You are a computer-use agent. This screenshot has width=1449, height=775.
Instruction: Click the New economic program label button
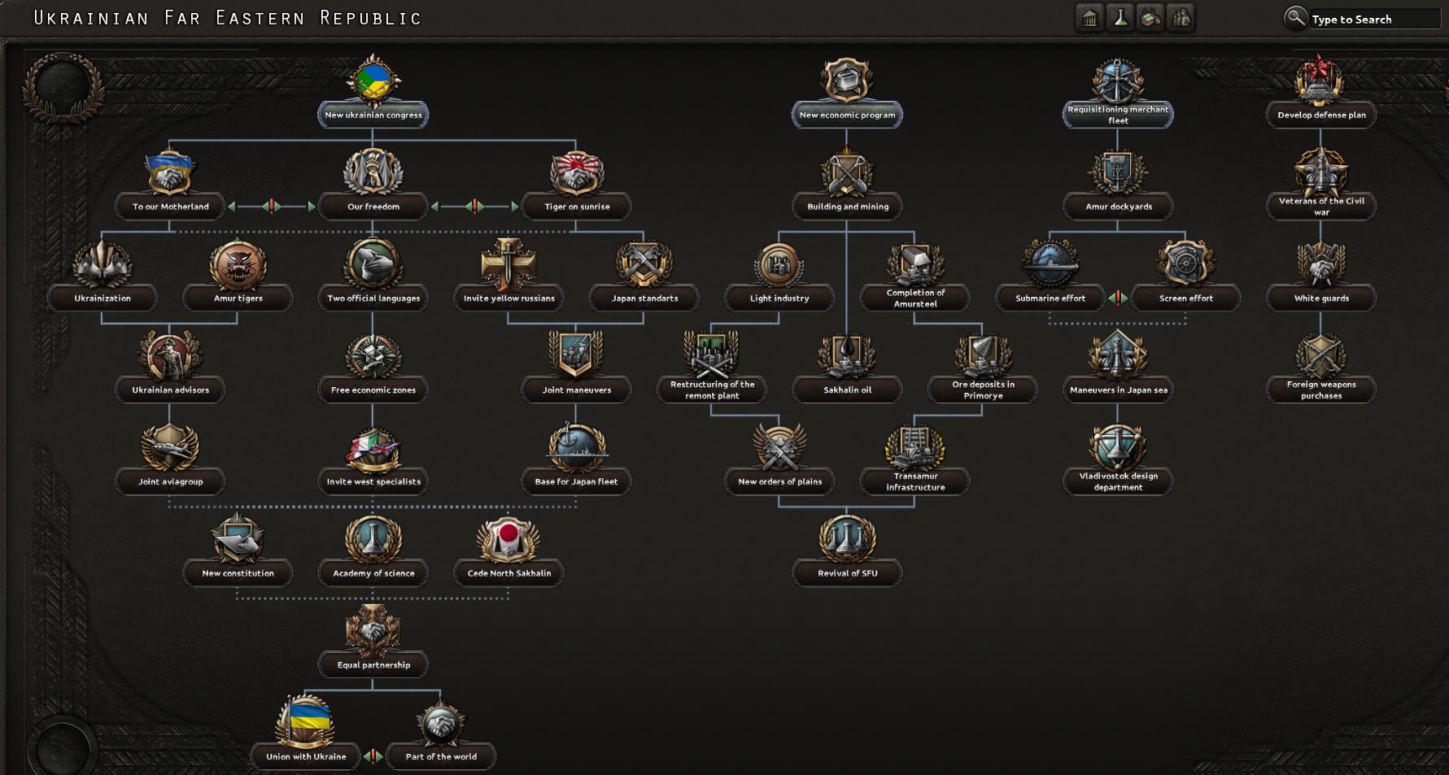click(847, 115)
